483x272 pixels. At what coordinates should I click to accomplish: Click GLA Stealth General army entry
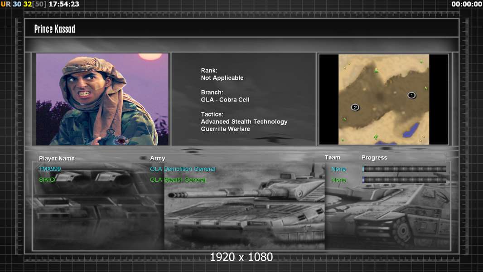pyautogui.click(x=178, y=180)
